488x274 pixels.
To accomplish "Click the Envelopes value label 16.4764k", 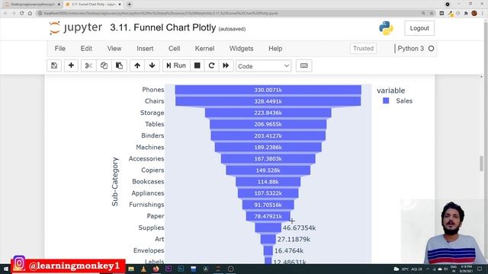I will tap(289, 250).
